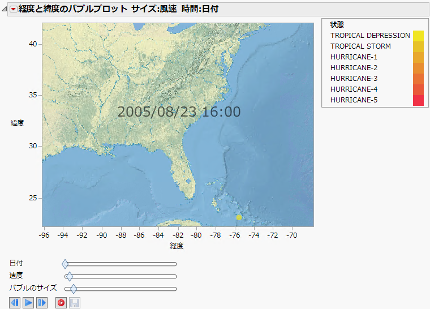Open the red triangle bubble plot menu
The width and height of the screenshot is (430, 309).
(x=13, y=9)
